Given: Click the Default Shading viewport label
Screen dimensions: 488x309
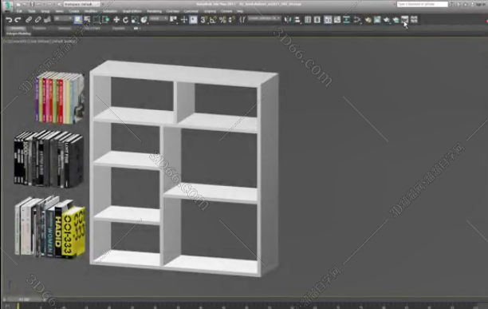Looking at the screenshot, I should click(64, 41).
